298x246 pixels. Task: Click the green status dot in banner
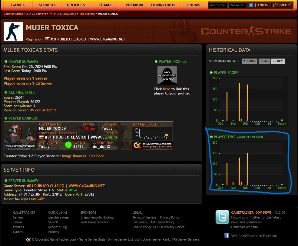68,145
